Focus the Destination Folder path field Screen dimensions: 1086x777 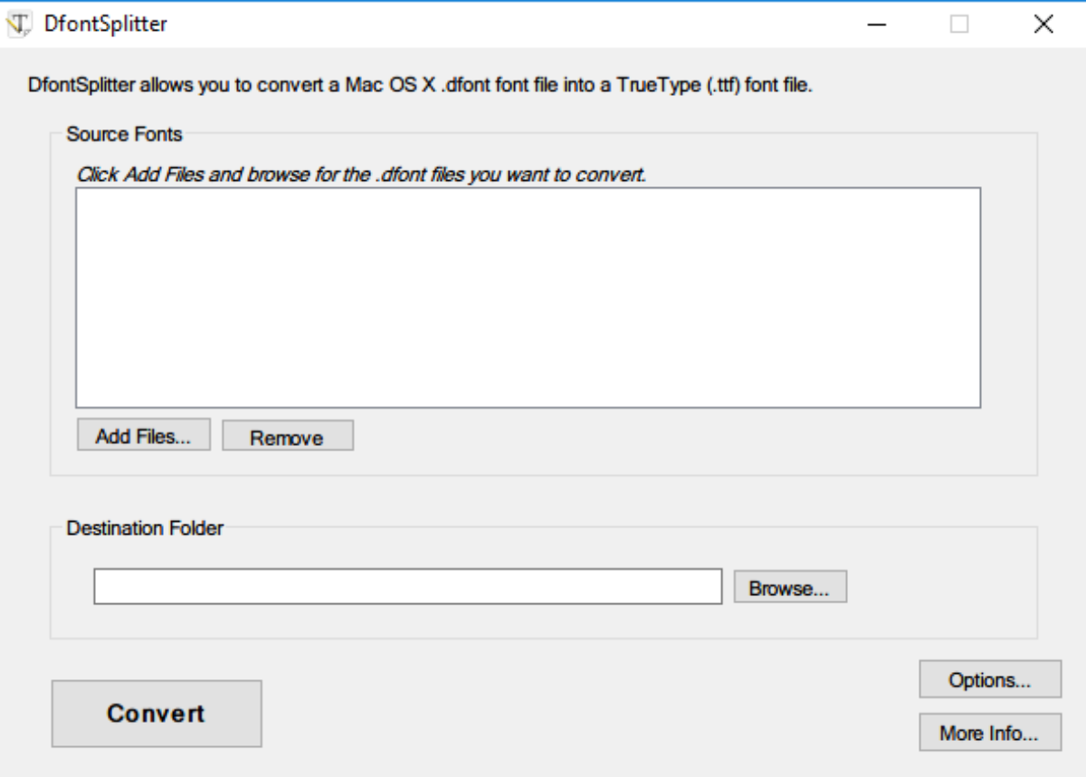407,587
